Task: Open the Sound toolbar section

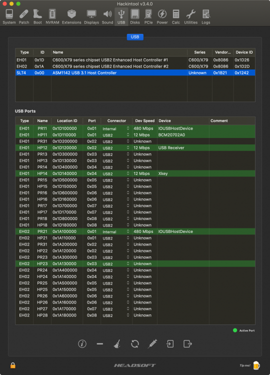Action: click(x=107, y=16)
